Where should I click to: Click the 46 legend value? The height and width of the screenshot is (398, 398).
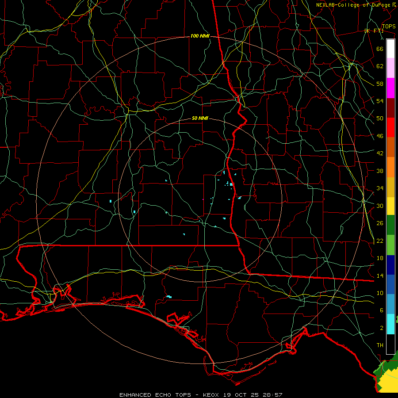pos(380,136)
